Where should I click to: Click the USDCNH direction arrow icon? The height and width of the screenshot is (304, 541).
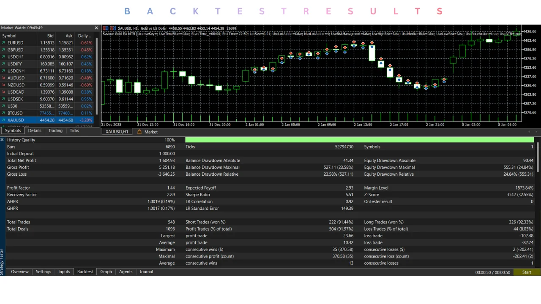[x=4, y=71]
